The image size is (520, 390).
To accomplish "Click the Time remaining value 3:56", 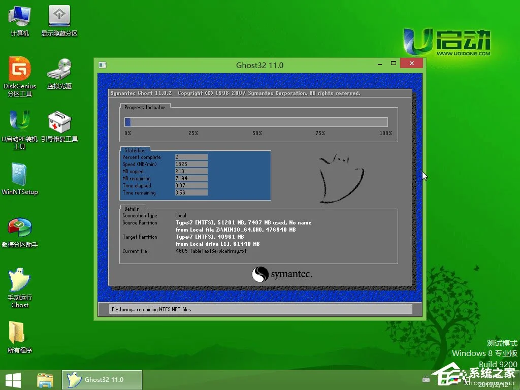I will pyautogui.click(x=191, y=192).
